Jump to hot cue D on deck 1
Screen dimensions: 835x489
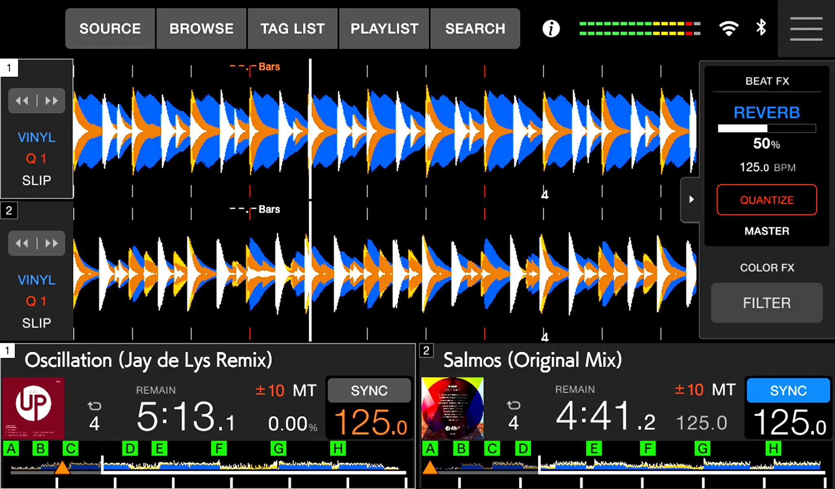coord(130,449)
